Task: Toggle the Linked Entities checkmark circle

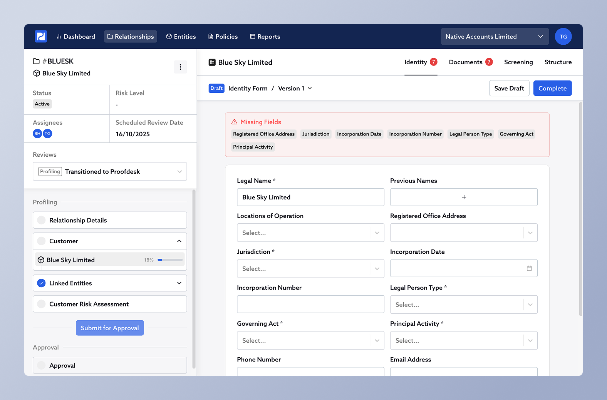Action: [x=41, y=283]
